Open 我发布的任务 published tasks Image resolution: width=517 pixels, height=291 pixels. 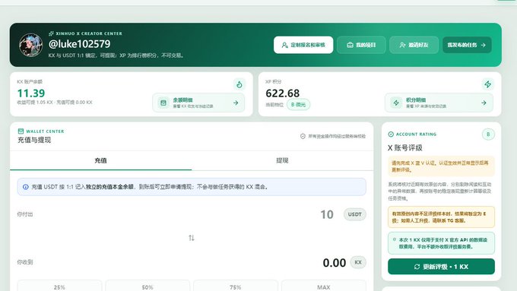click(467, 45)
